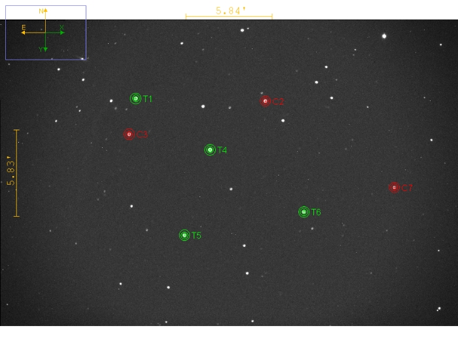The width and height of the screenshot is (458, 345).
Task: Click the vertical 5.83' scale bar
Action: tap(17, 173)
